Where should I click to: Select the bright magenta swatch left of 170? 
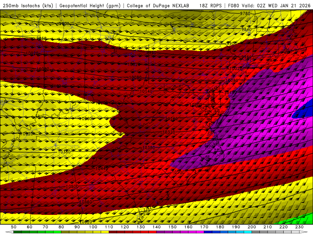point(200,232)
